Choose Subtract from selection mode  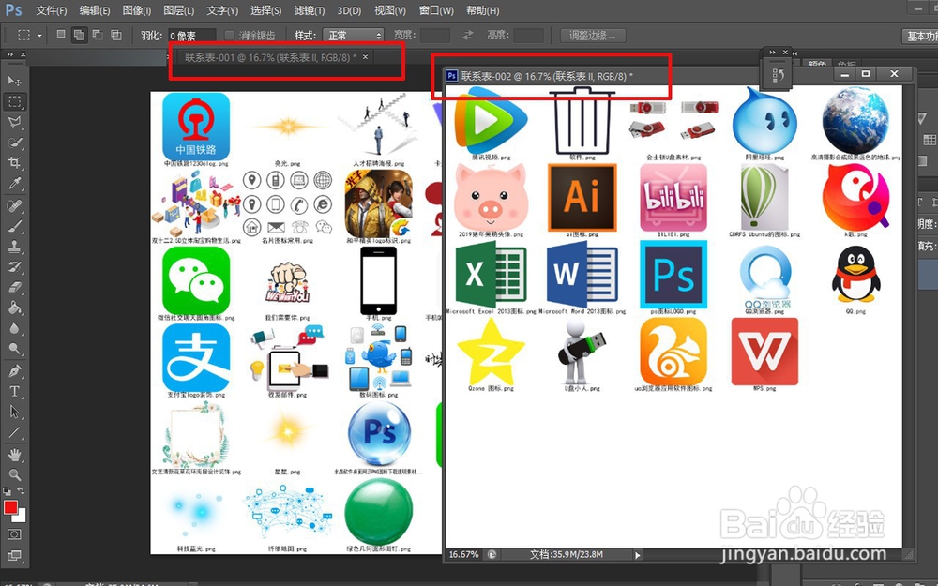point(97,35)
